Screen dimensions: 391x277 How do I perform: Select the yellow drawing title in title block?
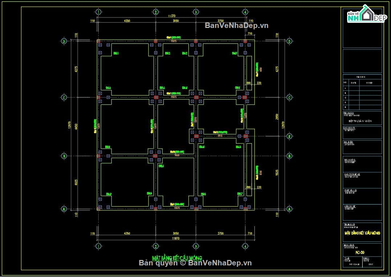click(x=362, y=233)
